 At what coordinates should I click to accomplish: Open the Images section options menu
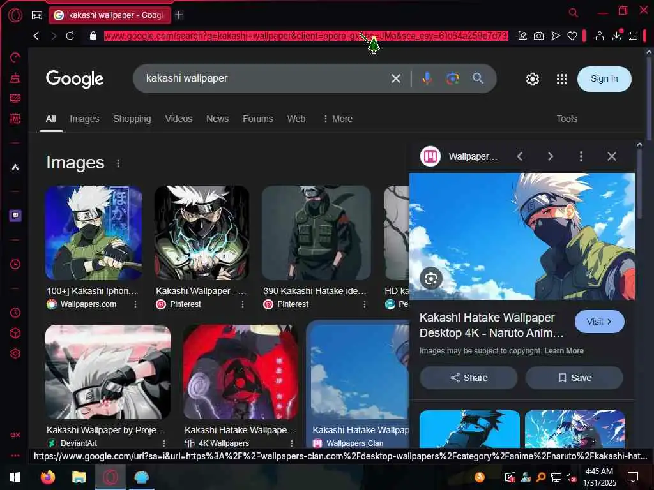coord(118,163)
